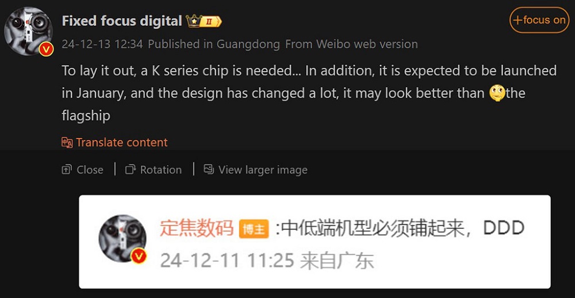Viewport: 575px width, 298px height.
Task: Click the Rotation icon
Action: [x=130, y=170]
